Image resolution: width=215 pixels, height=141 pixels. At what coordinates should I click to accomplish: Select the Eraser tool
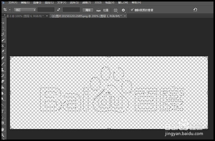pyautogui.click(x=3, y=81)
